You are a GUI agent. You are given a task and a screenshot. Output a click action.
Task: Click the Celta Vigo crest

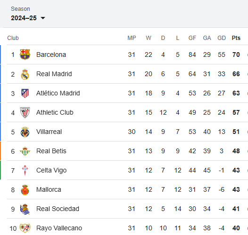25,171
